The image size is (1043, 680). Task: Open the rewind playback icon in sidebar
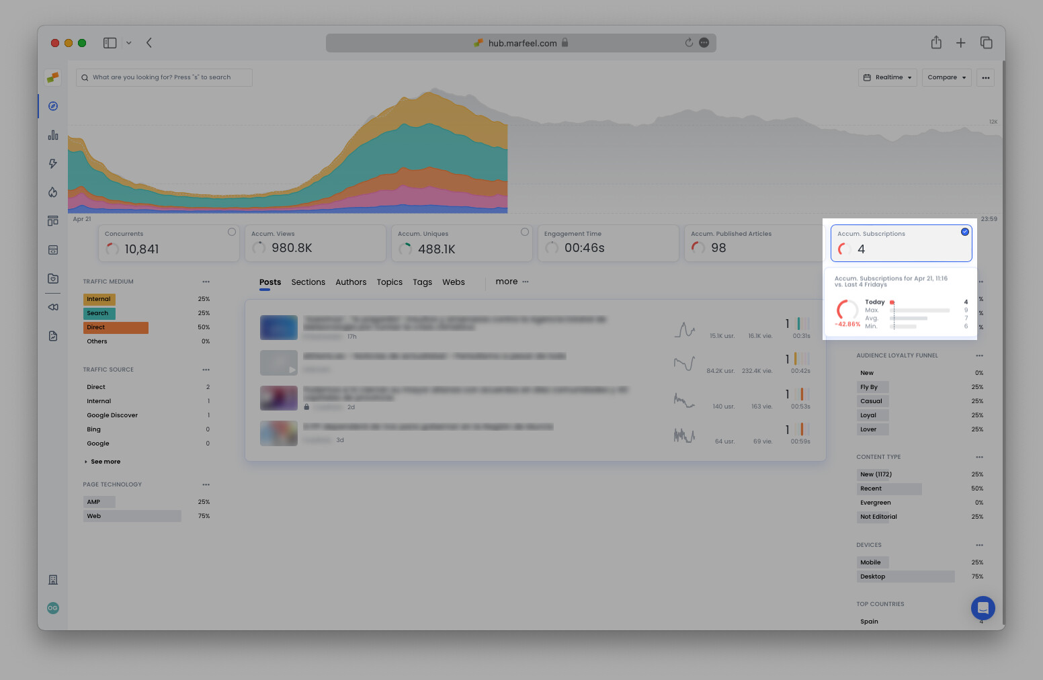[52, 307]
